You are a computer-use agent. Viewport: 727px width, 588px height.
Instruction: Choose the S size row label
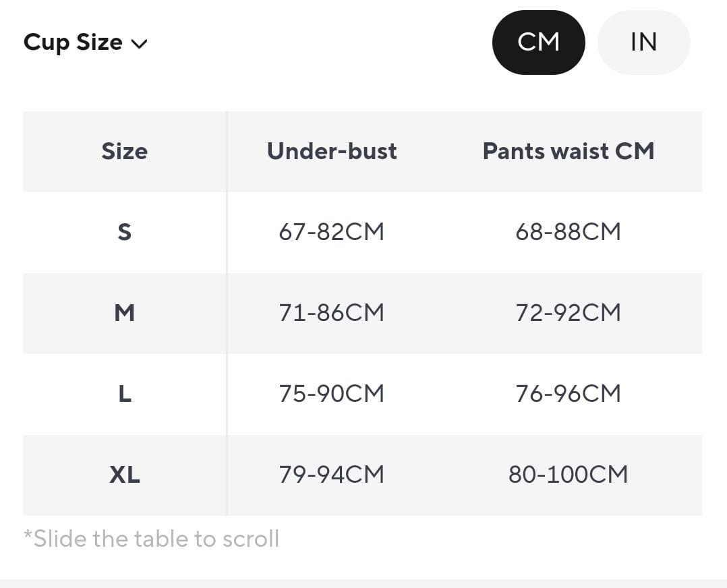point(125,232)
